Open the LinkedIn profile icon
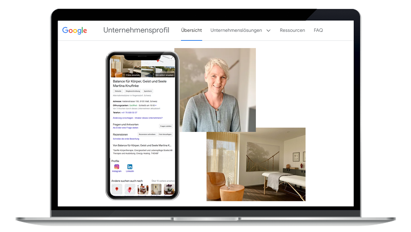This screenshot has height=232, width=411. [x=130, y=167]
